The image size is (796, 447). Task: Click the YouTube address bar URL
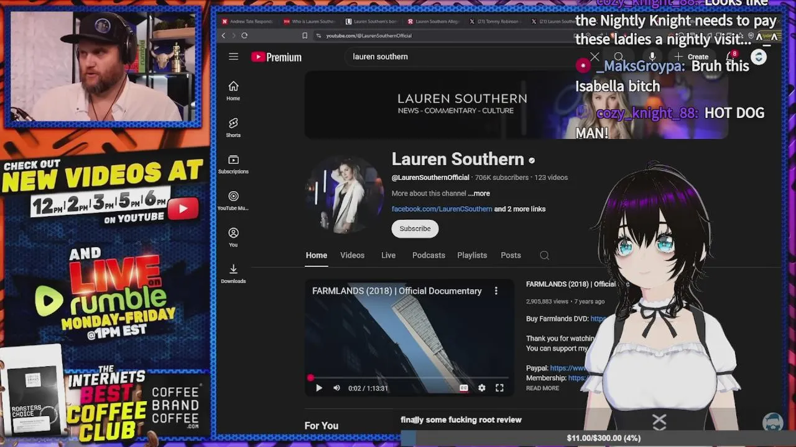(x=369, y=36)
